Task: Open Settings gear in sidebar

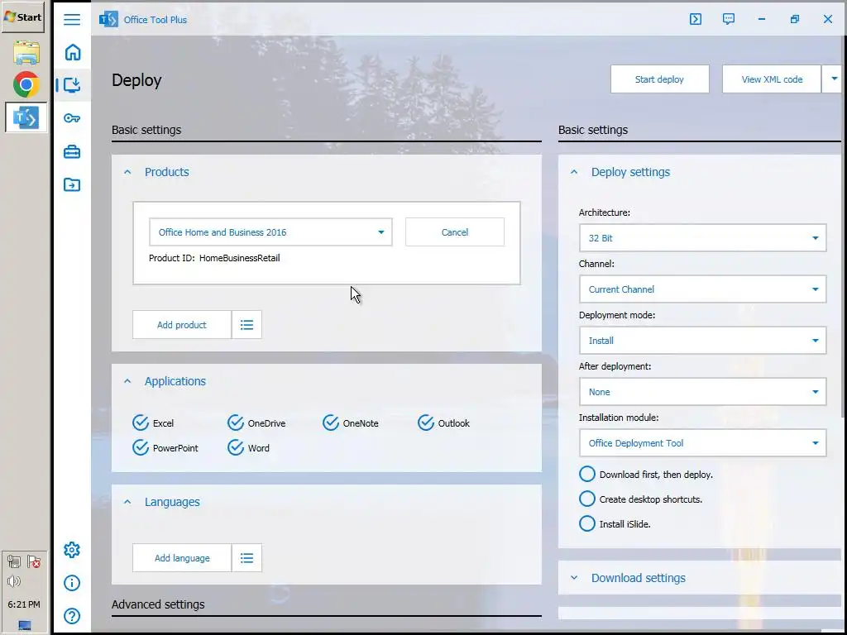Action: click(72, 550)
